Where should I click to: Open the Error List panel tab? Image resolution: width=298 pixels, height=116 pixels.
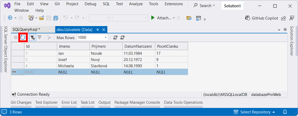click(x=69, y=102)
